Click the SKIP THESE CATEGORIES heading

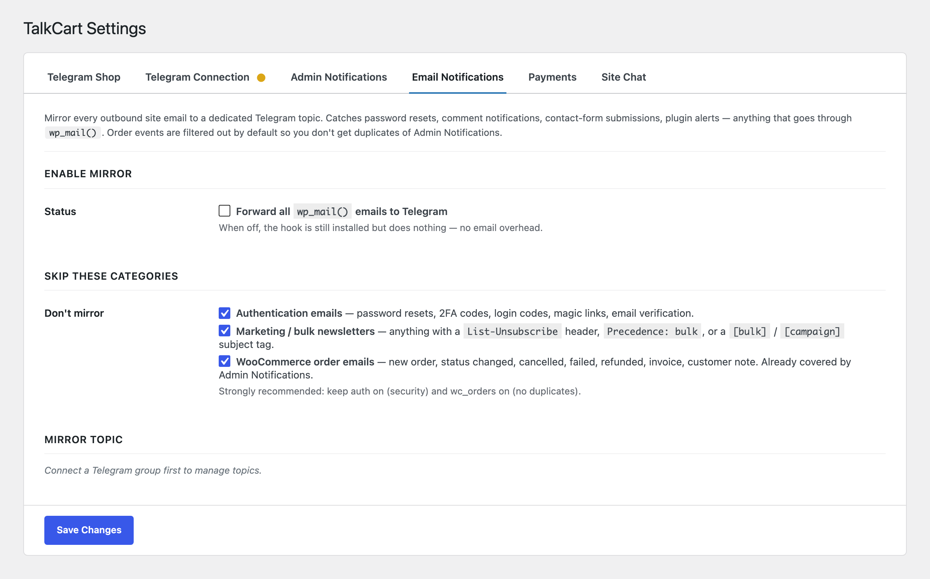click(111, 276)
